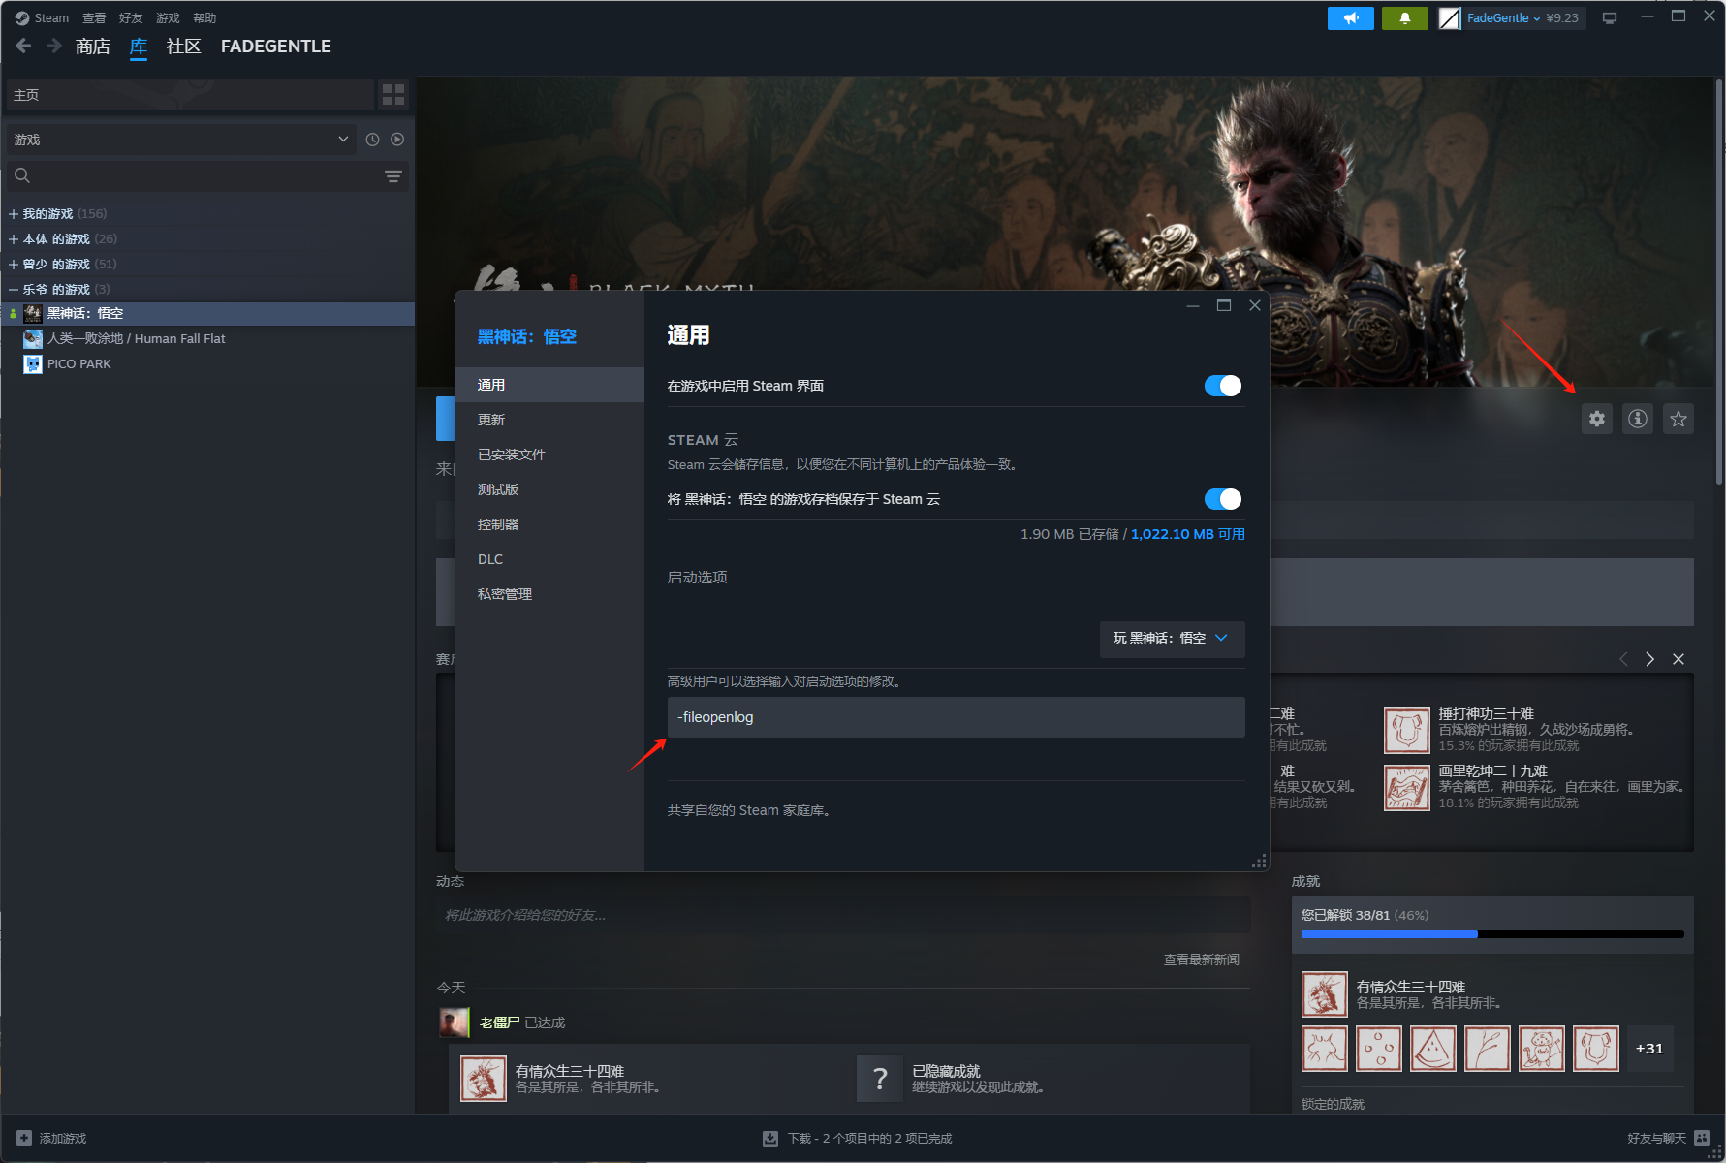Open the 玩 黑神话：悟空 launch dropdown
The image size is (1726, 1163).
click(x=1172, y=639)
